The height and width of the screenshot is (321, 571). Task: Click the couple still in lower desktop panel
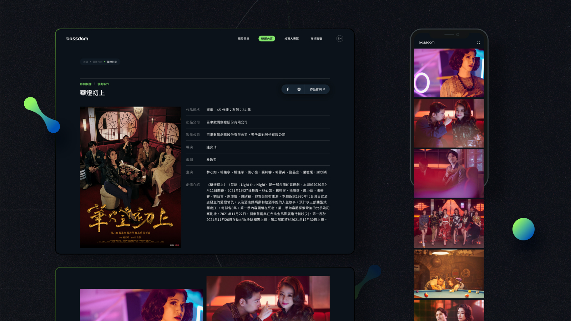tap(268, 298)
